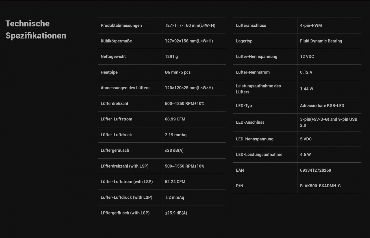Select the Fluid Dynamic Bearing value

[321, 41]
